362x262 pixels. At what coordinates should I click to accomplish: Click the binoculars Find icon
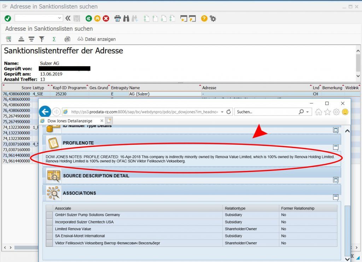click(126, 18)
